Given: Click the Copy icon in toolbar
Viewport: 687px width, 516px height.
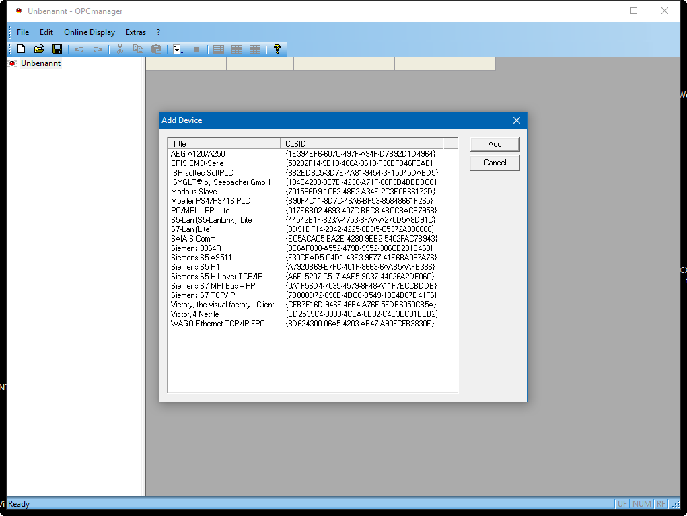Looking at the screenshot, I should 138,49.
